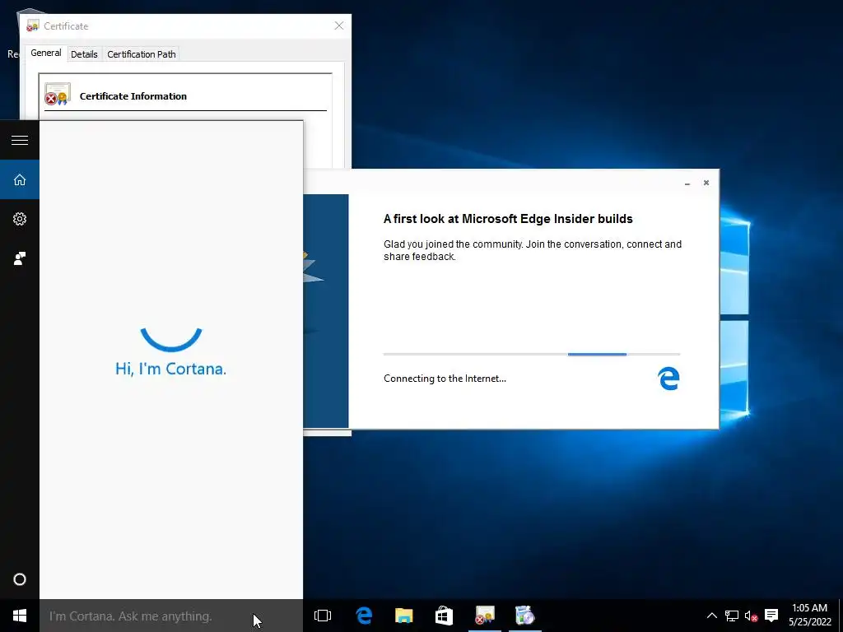Viewport: 843px width, 632px height.
Task: Click the Cortana smile animation
Action: 171,339
